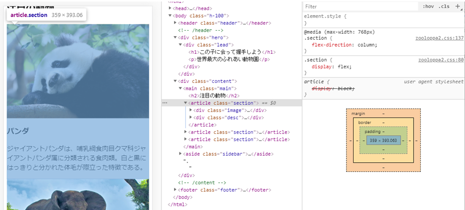Screen dimensions: 465x210
Task: Click the element.style rule block
Action: tap(383, 20)
